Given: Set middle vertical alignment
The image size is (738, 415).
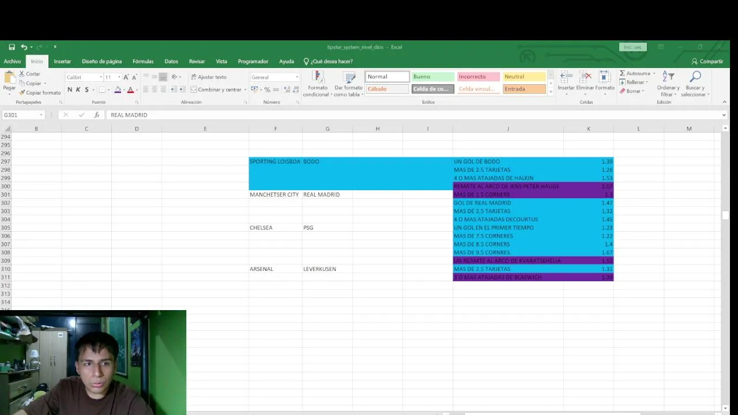Looking at the screenshot, I should coord(155,77).
